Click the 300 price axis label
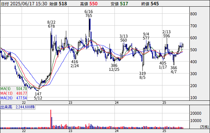The width and height of the screenshot is (210, 133). click(194, 74)
